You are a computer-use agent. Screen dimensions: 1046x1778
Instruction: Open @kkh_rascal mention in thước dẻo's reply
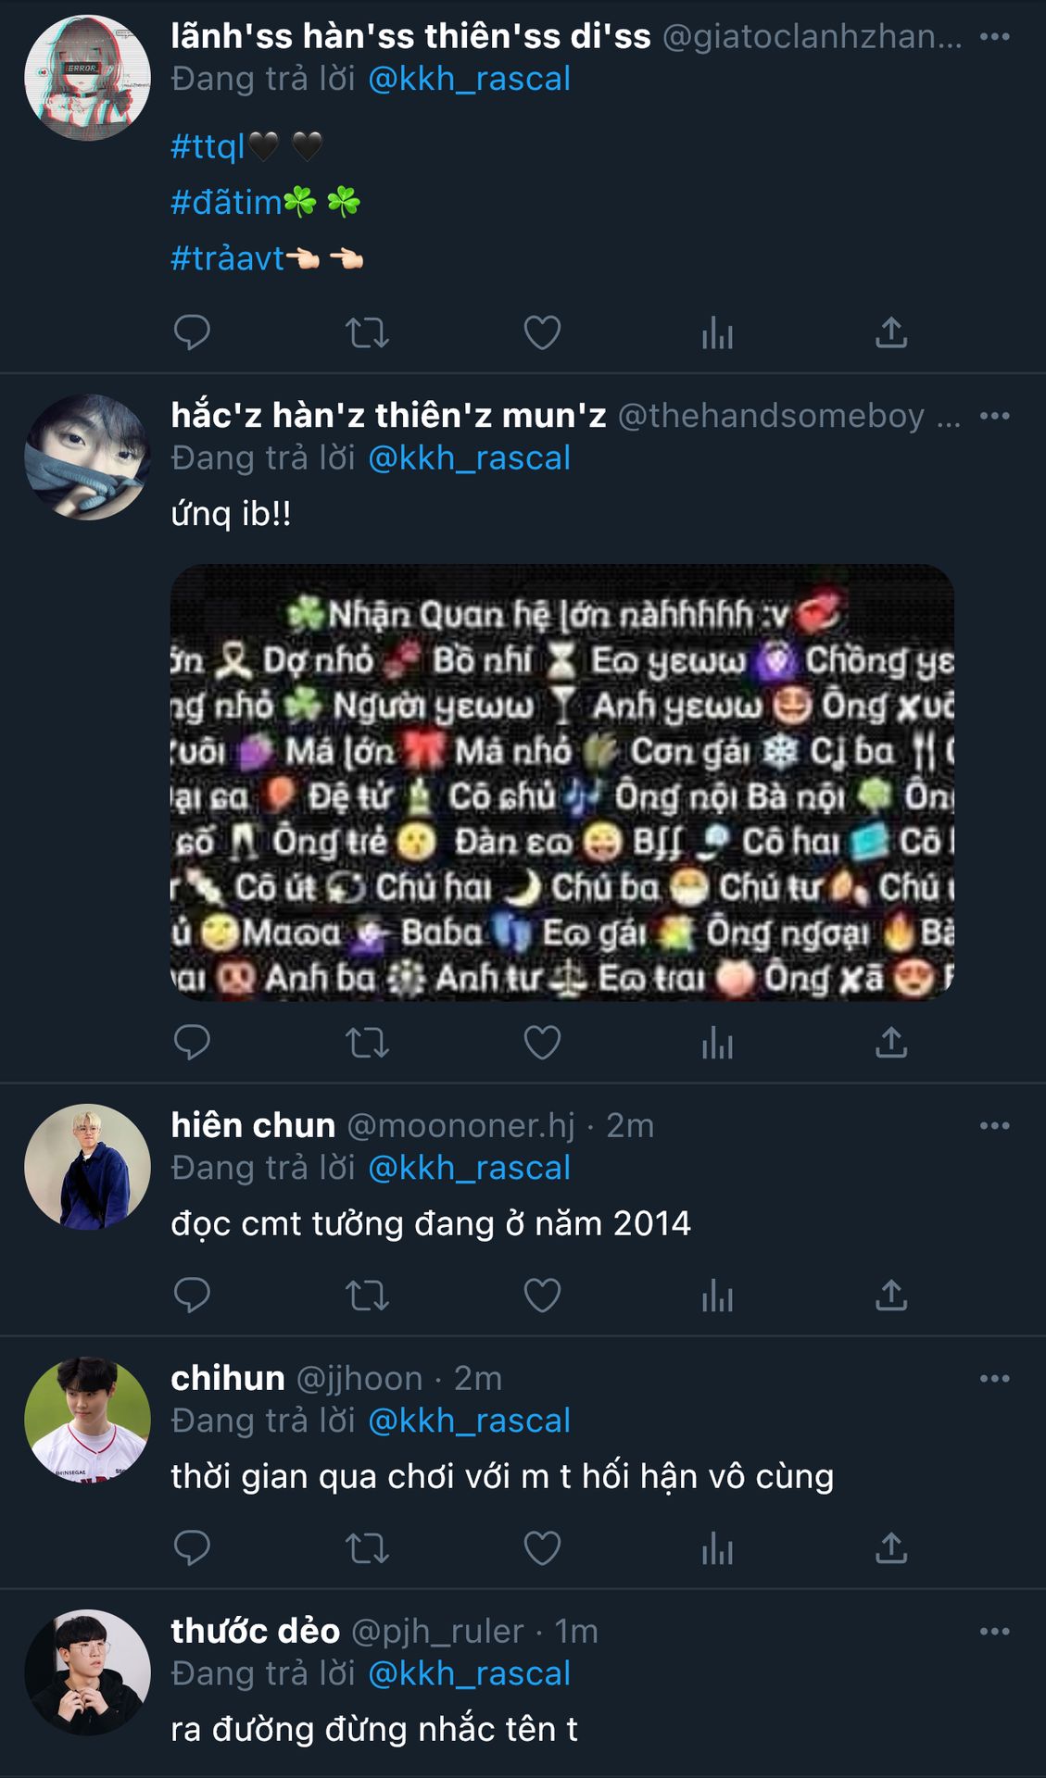click(469, 1673)
